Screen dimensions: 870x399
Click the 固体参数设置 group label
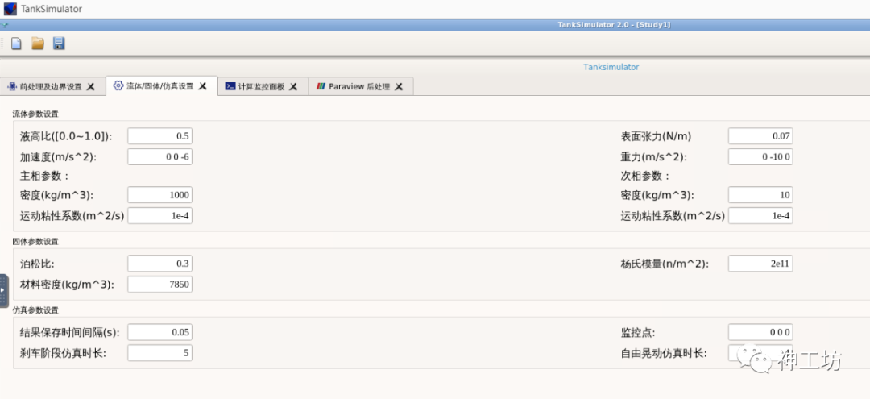(x=35, y=241)
